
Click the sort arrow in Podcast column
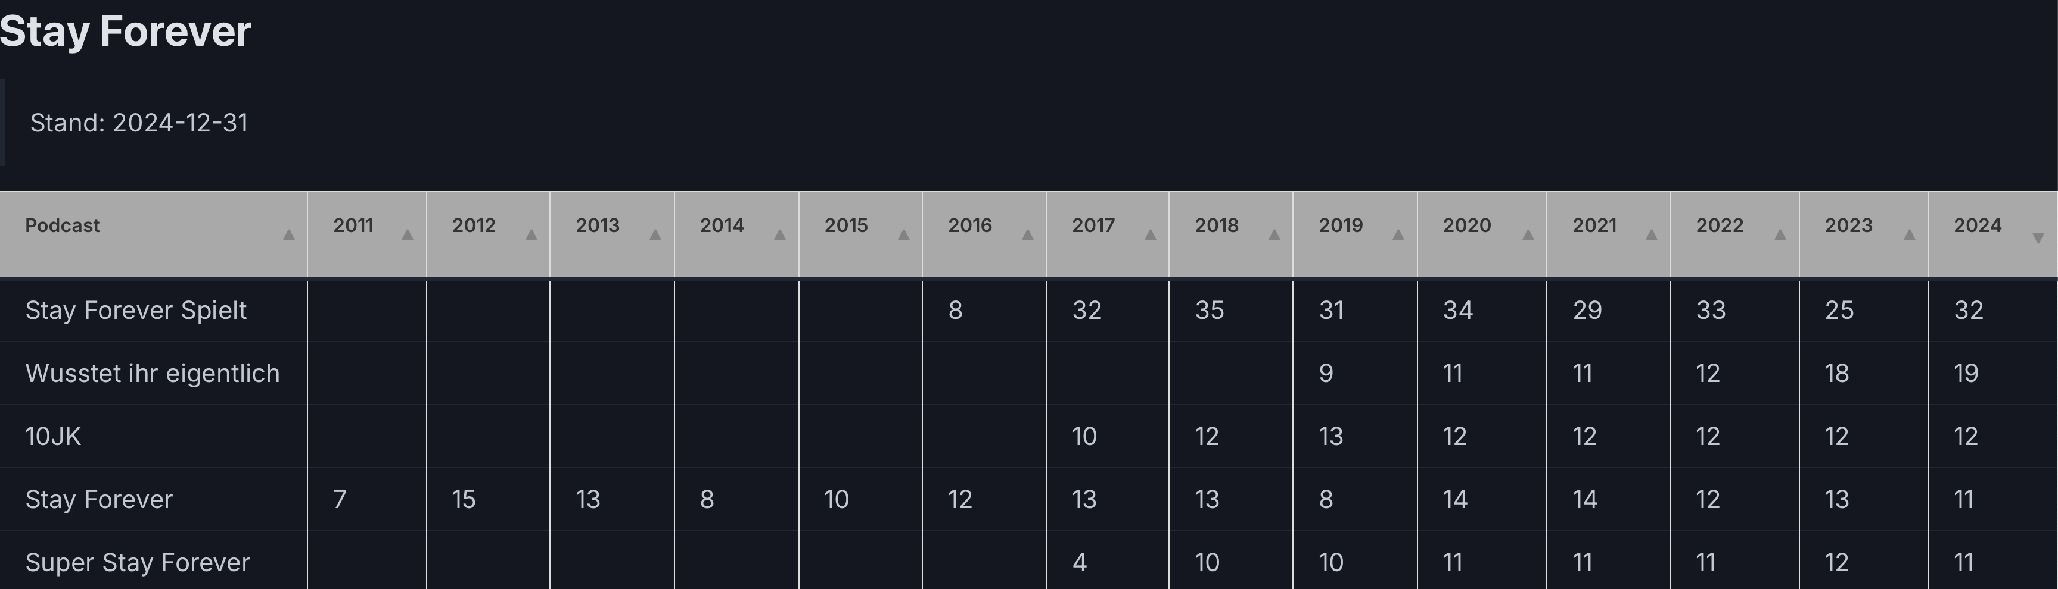(x=289, y=234)
